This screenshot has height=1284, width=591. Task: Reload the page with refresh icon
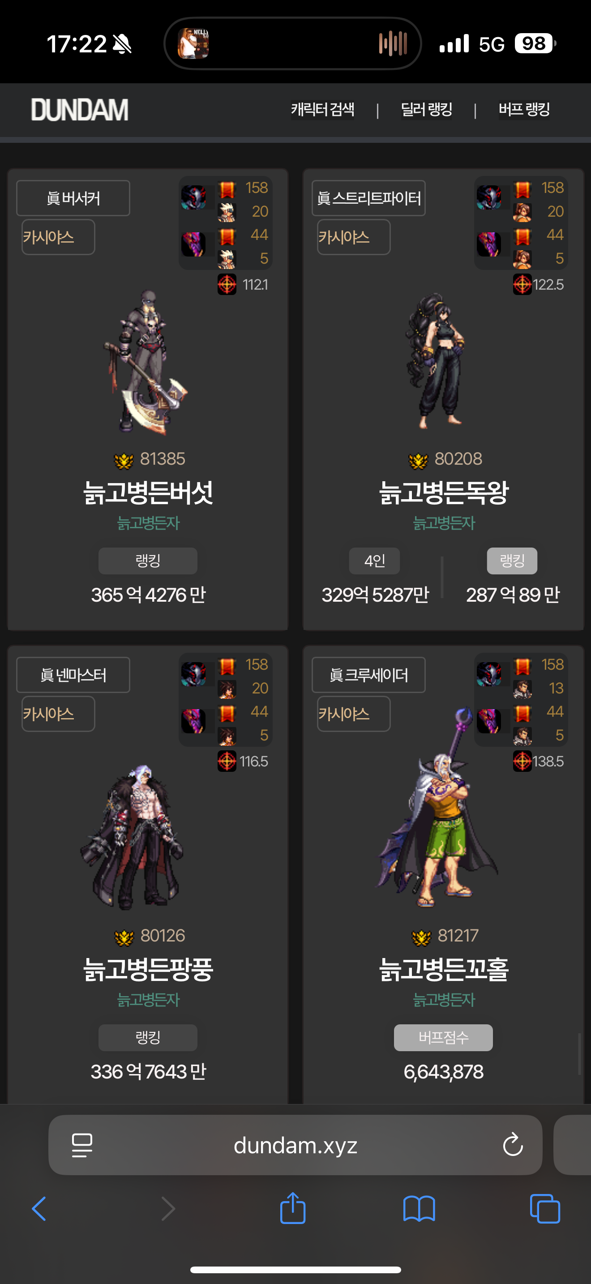513,1144
